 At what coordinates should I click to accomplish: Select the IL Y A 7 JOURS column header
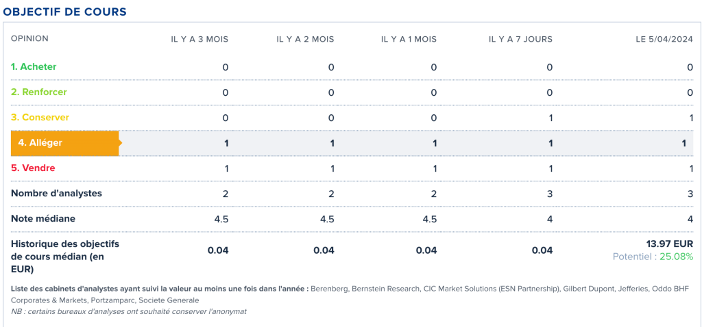tap(521, 39)
